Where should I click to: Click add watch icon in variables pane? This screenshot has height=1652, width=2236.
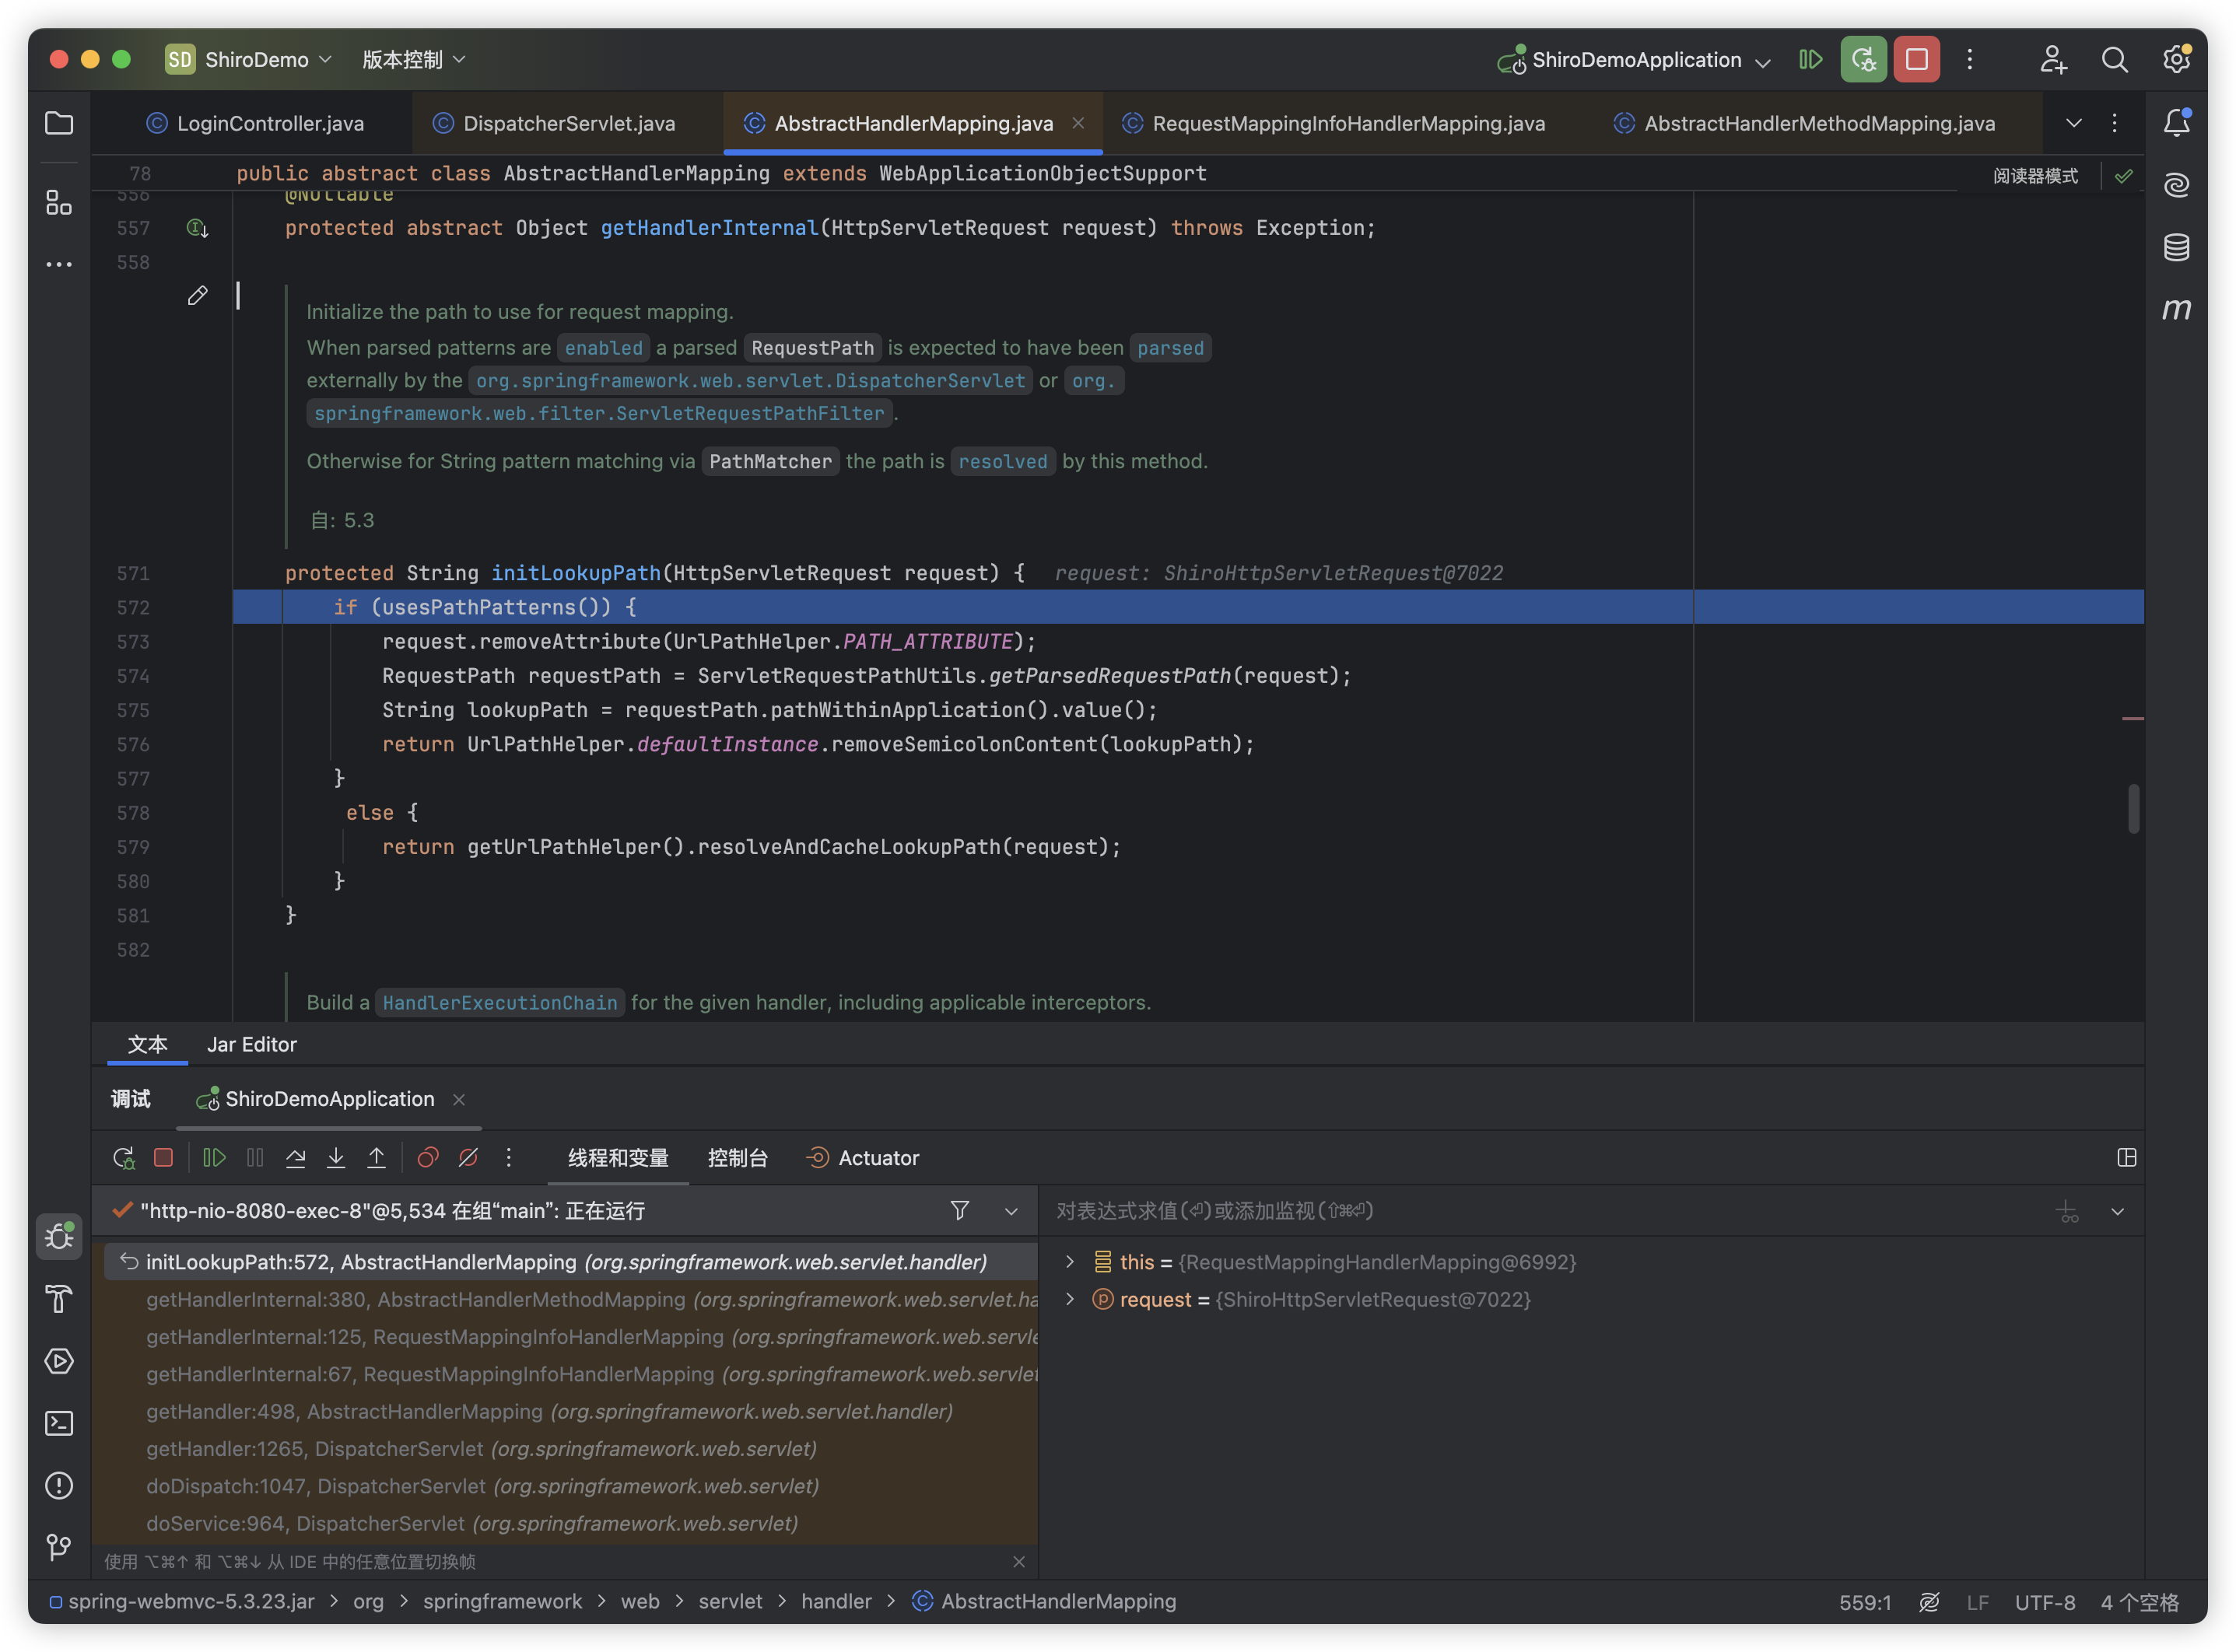tap(2067, 1211)
